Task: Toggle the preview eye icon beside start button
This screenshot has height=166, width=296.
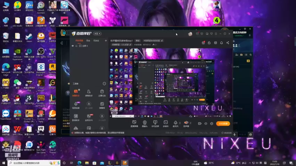Action: [x=206, y=124]
